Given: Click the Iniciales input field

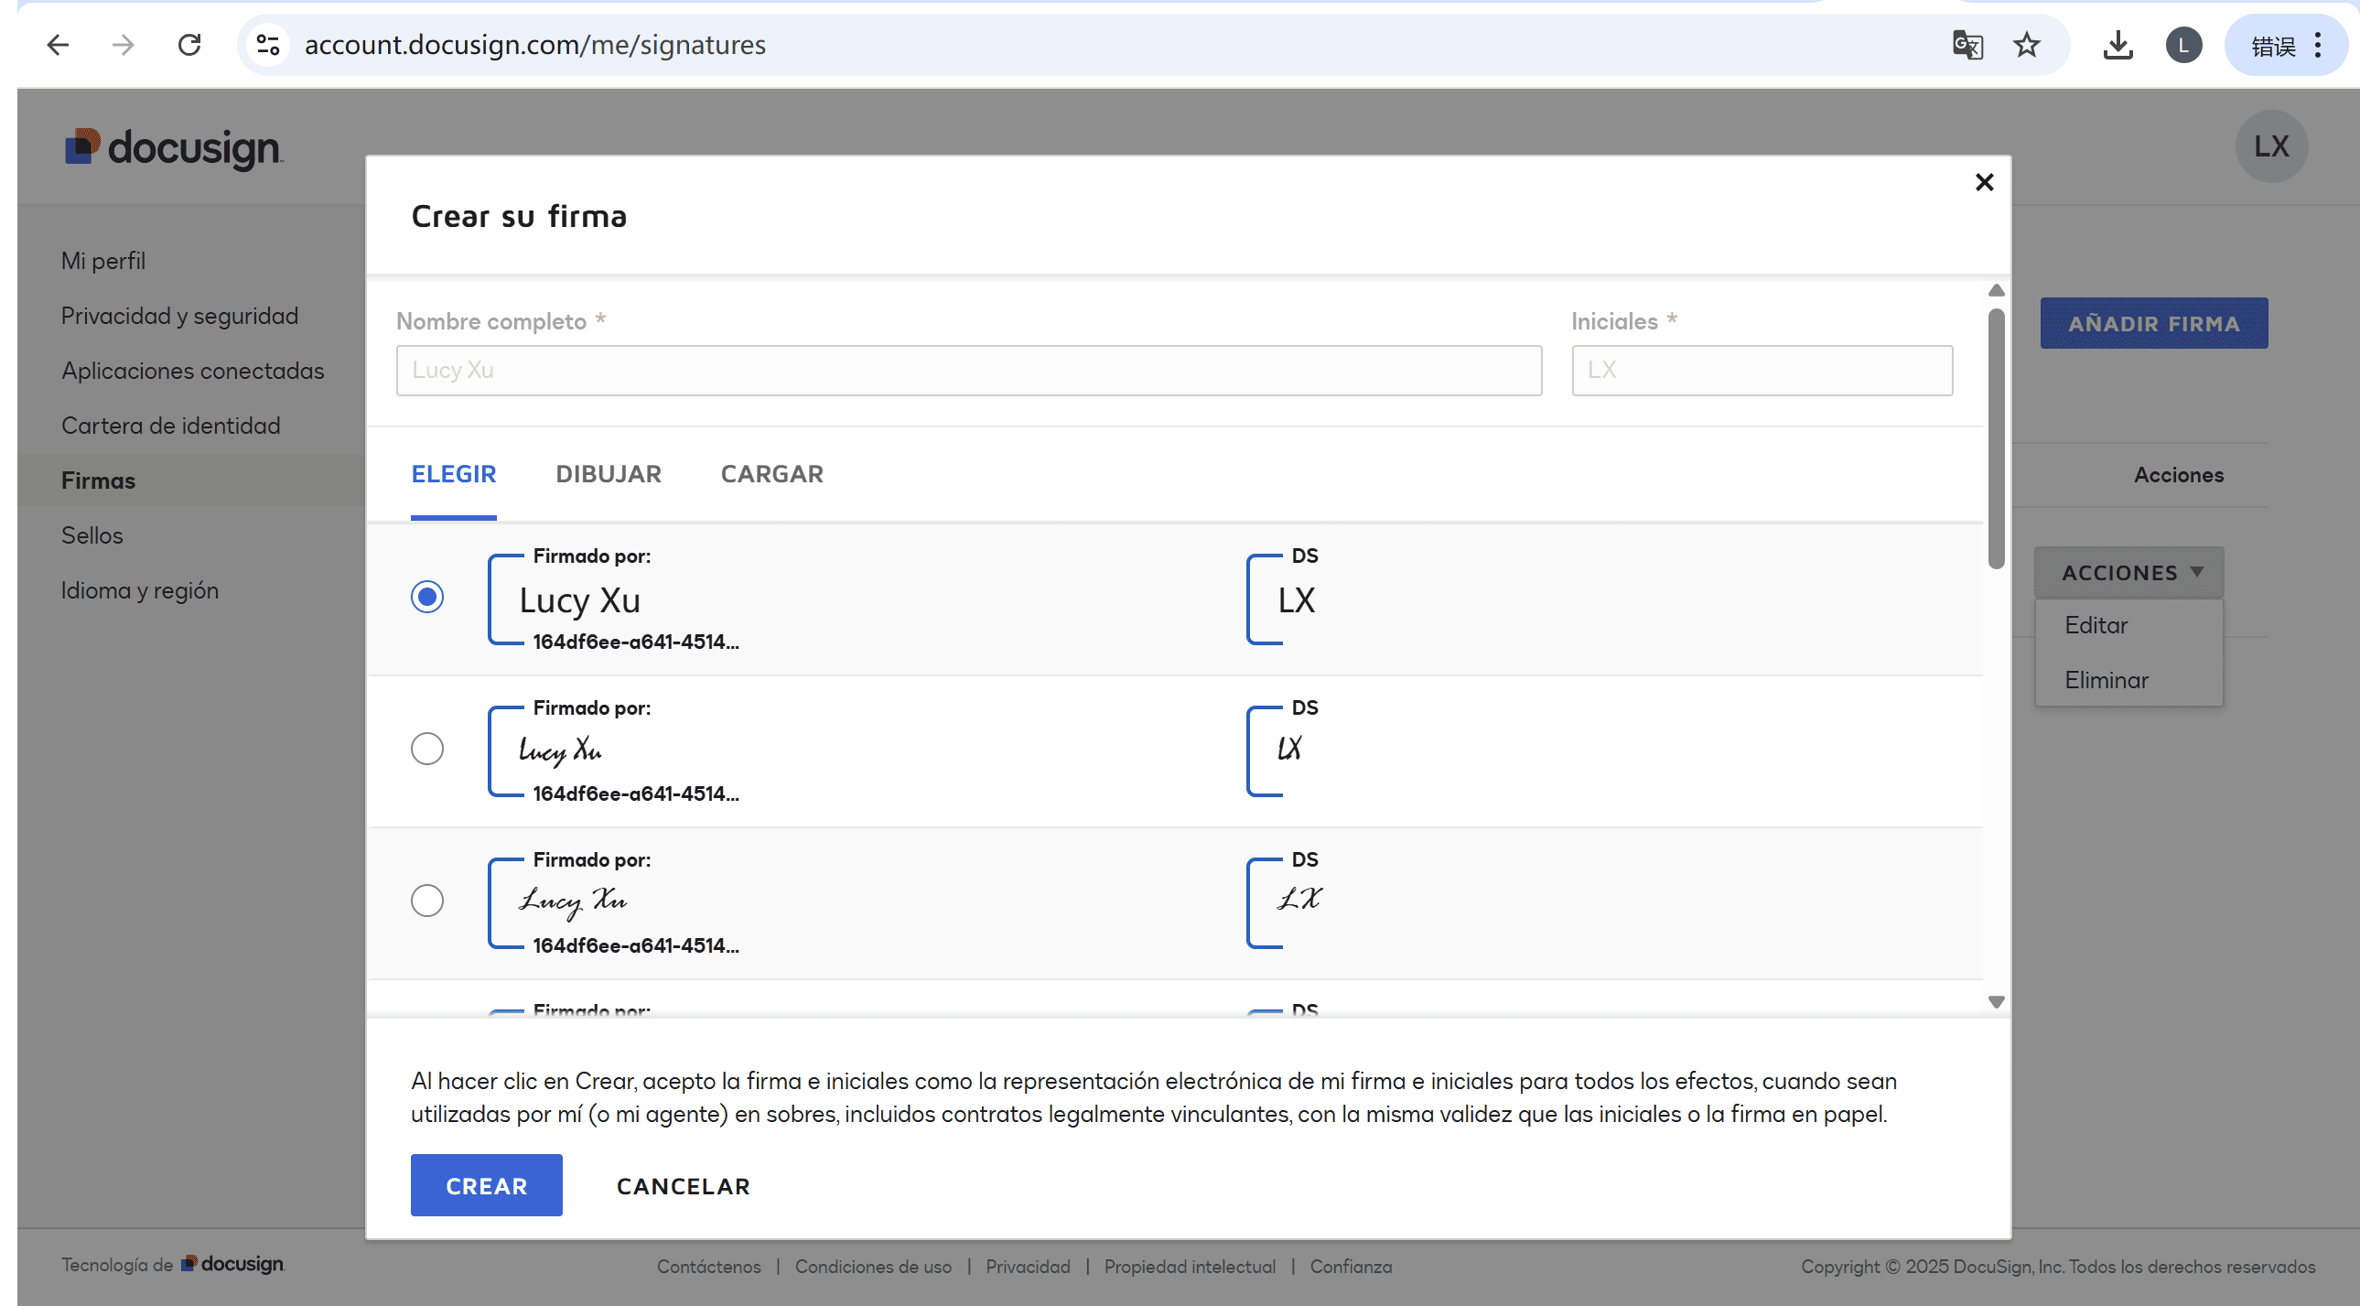Looking at the screenshot, I should [1762, 371].
